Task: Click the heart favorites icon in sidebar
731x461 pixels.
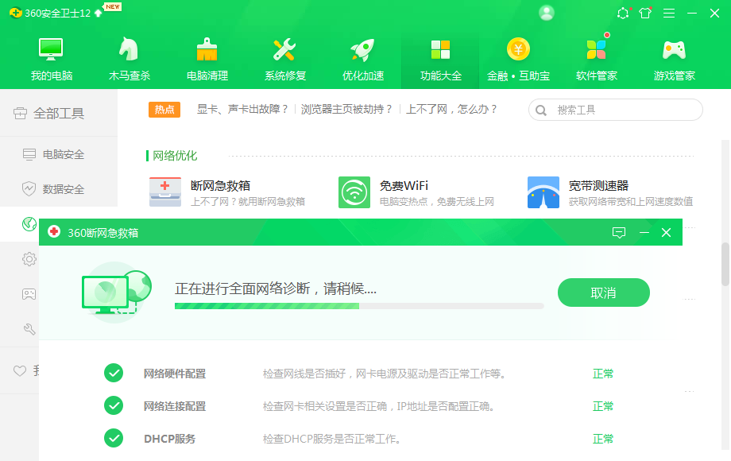Action: tap(20, 371)
